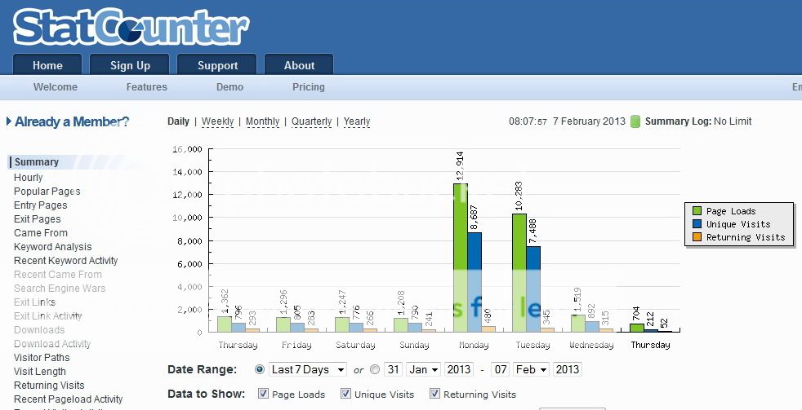The height and width of the screenshot is (410, 802).
Task: Click the green Summary Log icon
Action: point(635,121)
